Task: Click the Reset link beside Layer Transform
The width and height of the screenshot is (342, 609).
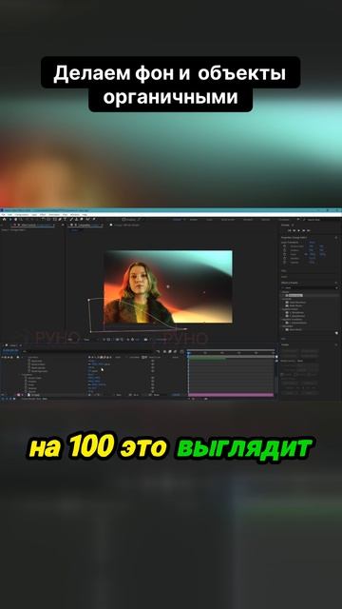Action: (313, 242)
